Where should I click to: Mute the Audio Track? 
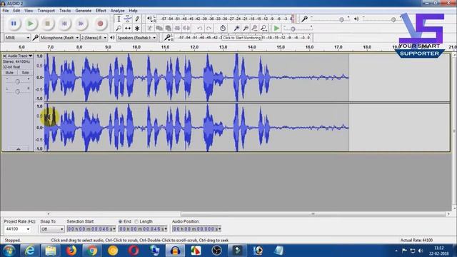[9, 73]
